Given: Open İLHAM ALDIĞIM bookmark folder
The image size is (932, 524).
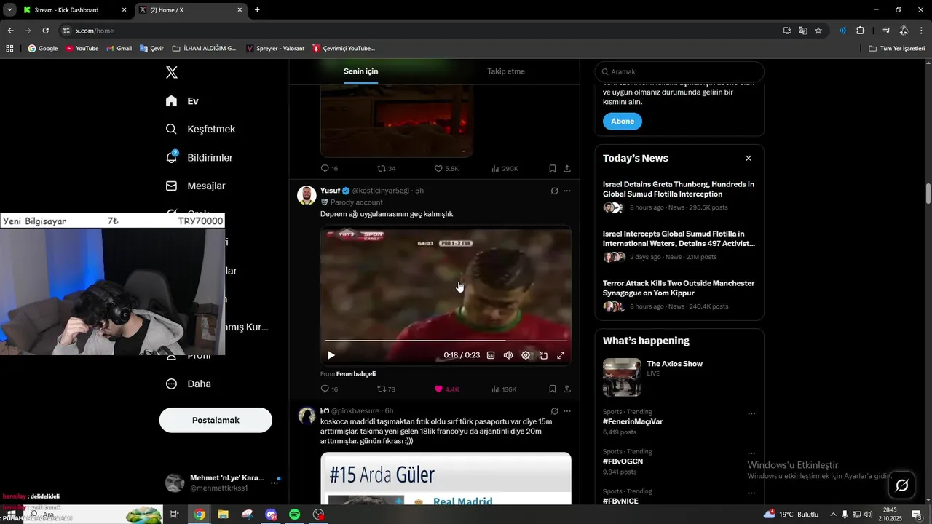Looking at the screenshot, I should pos(205,49).
